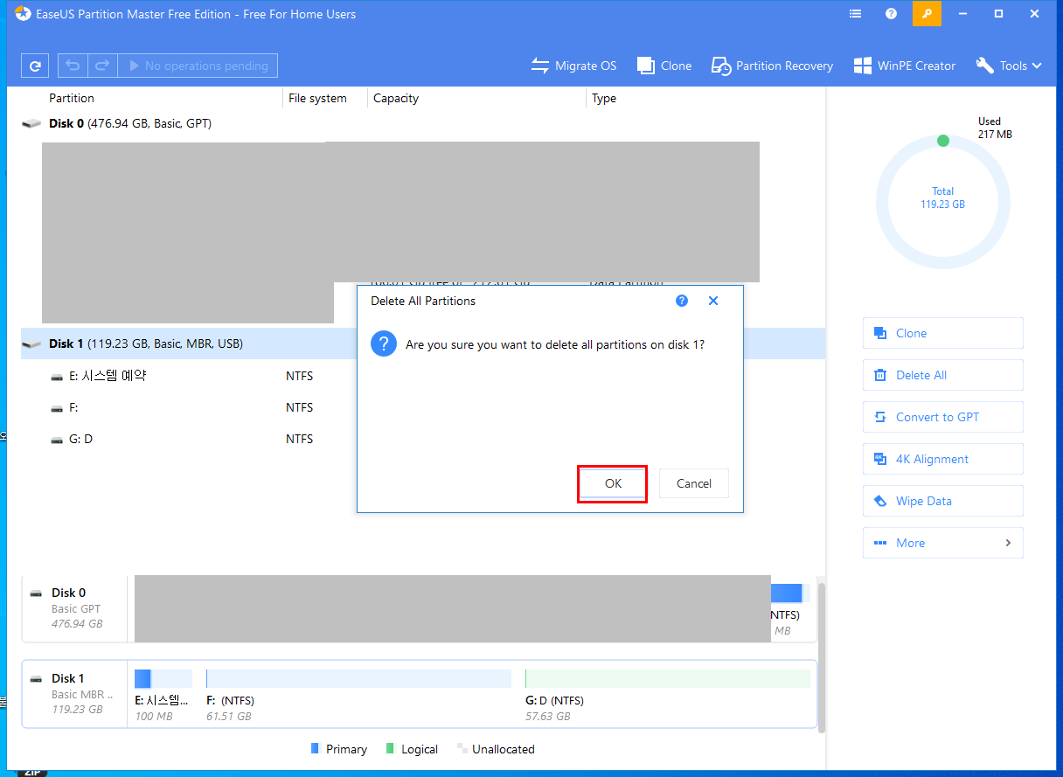Click the Capacity column header
The image size is (1063, 777).
(x=396, y=98)
